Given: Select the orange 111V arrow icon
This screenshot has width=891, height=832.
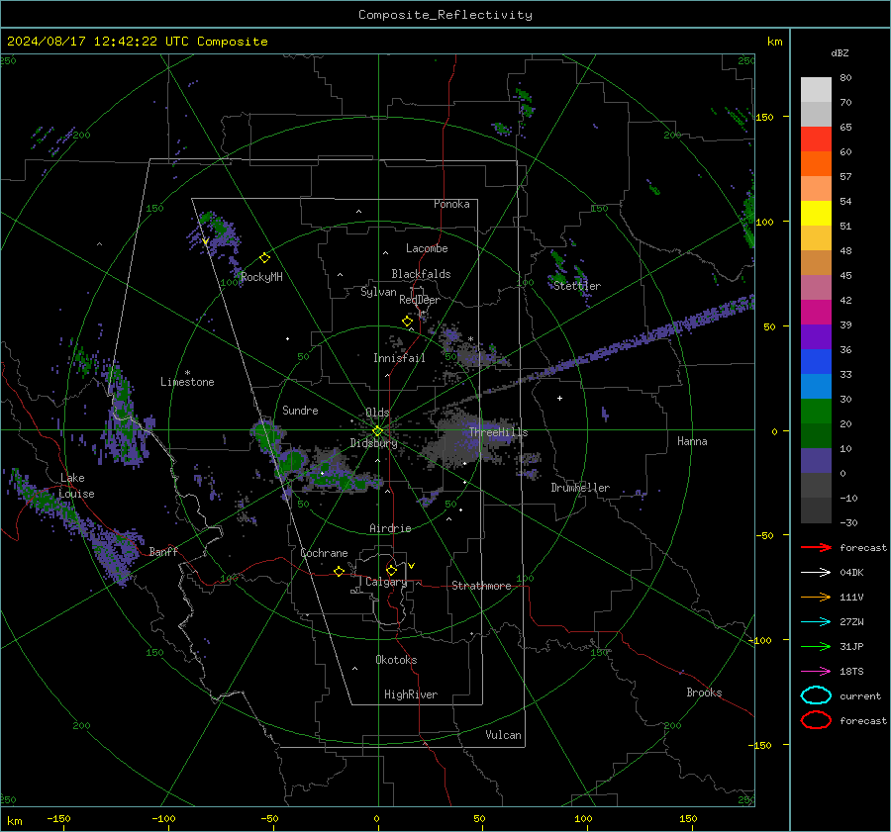Looking at the screenshot, I should pyautogui.click(x=816, y=597).
